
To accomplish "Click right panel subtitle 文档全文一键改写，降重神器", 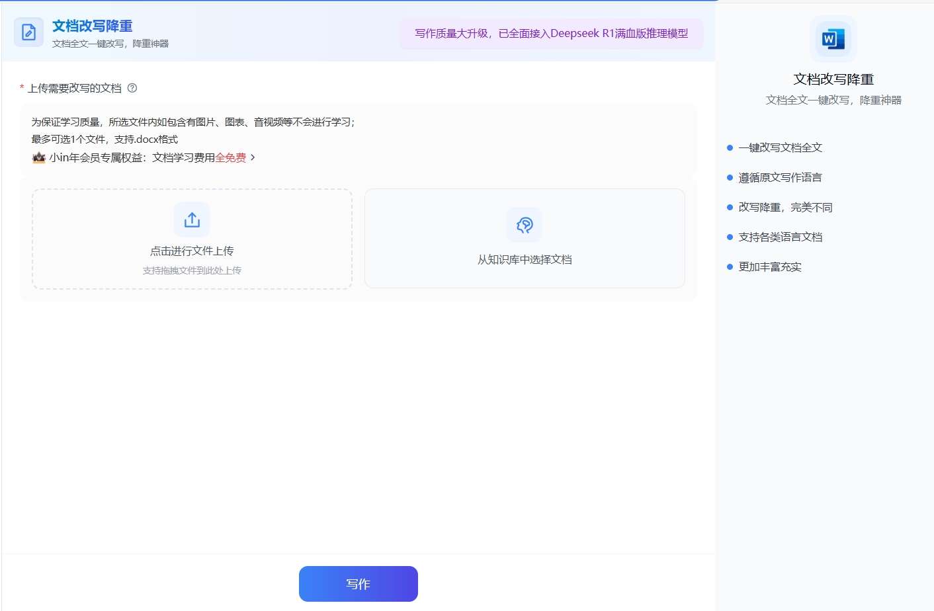I will point(833,100).
